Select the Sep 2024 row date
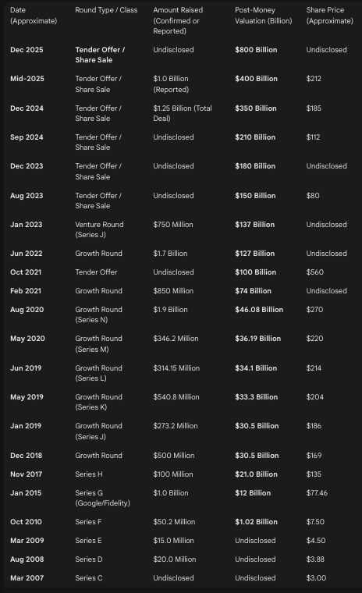This screenshot has height=593, width=362. click(x=27, y=137)
